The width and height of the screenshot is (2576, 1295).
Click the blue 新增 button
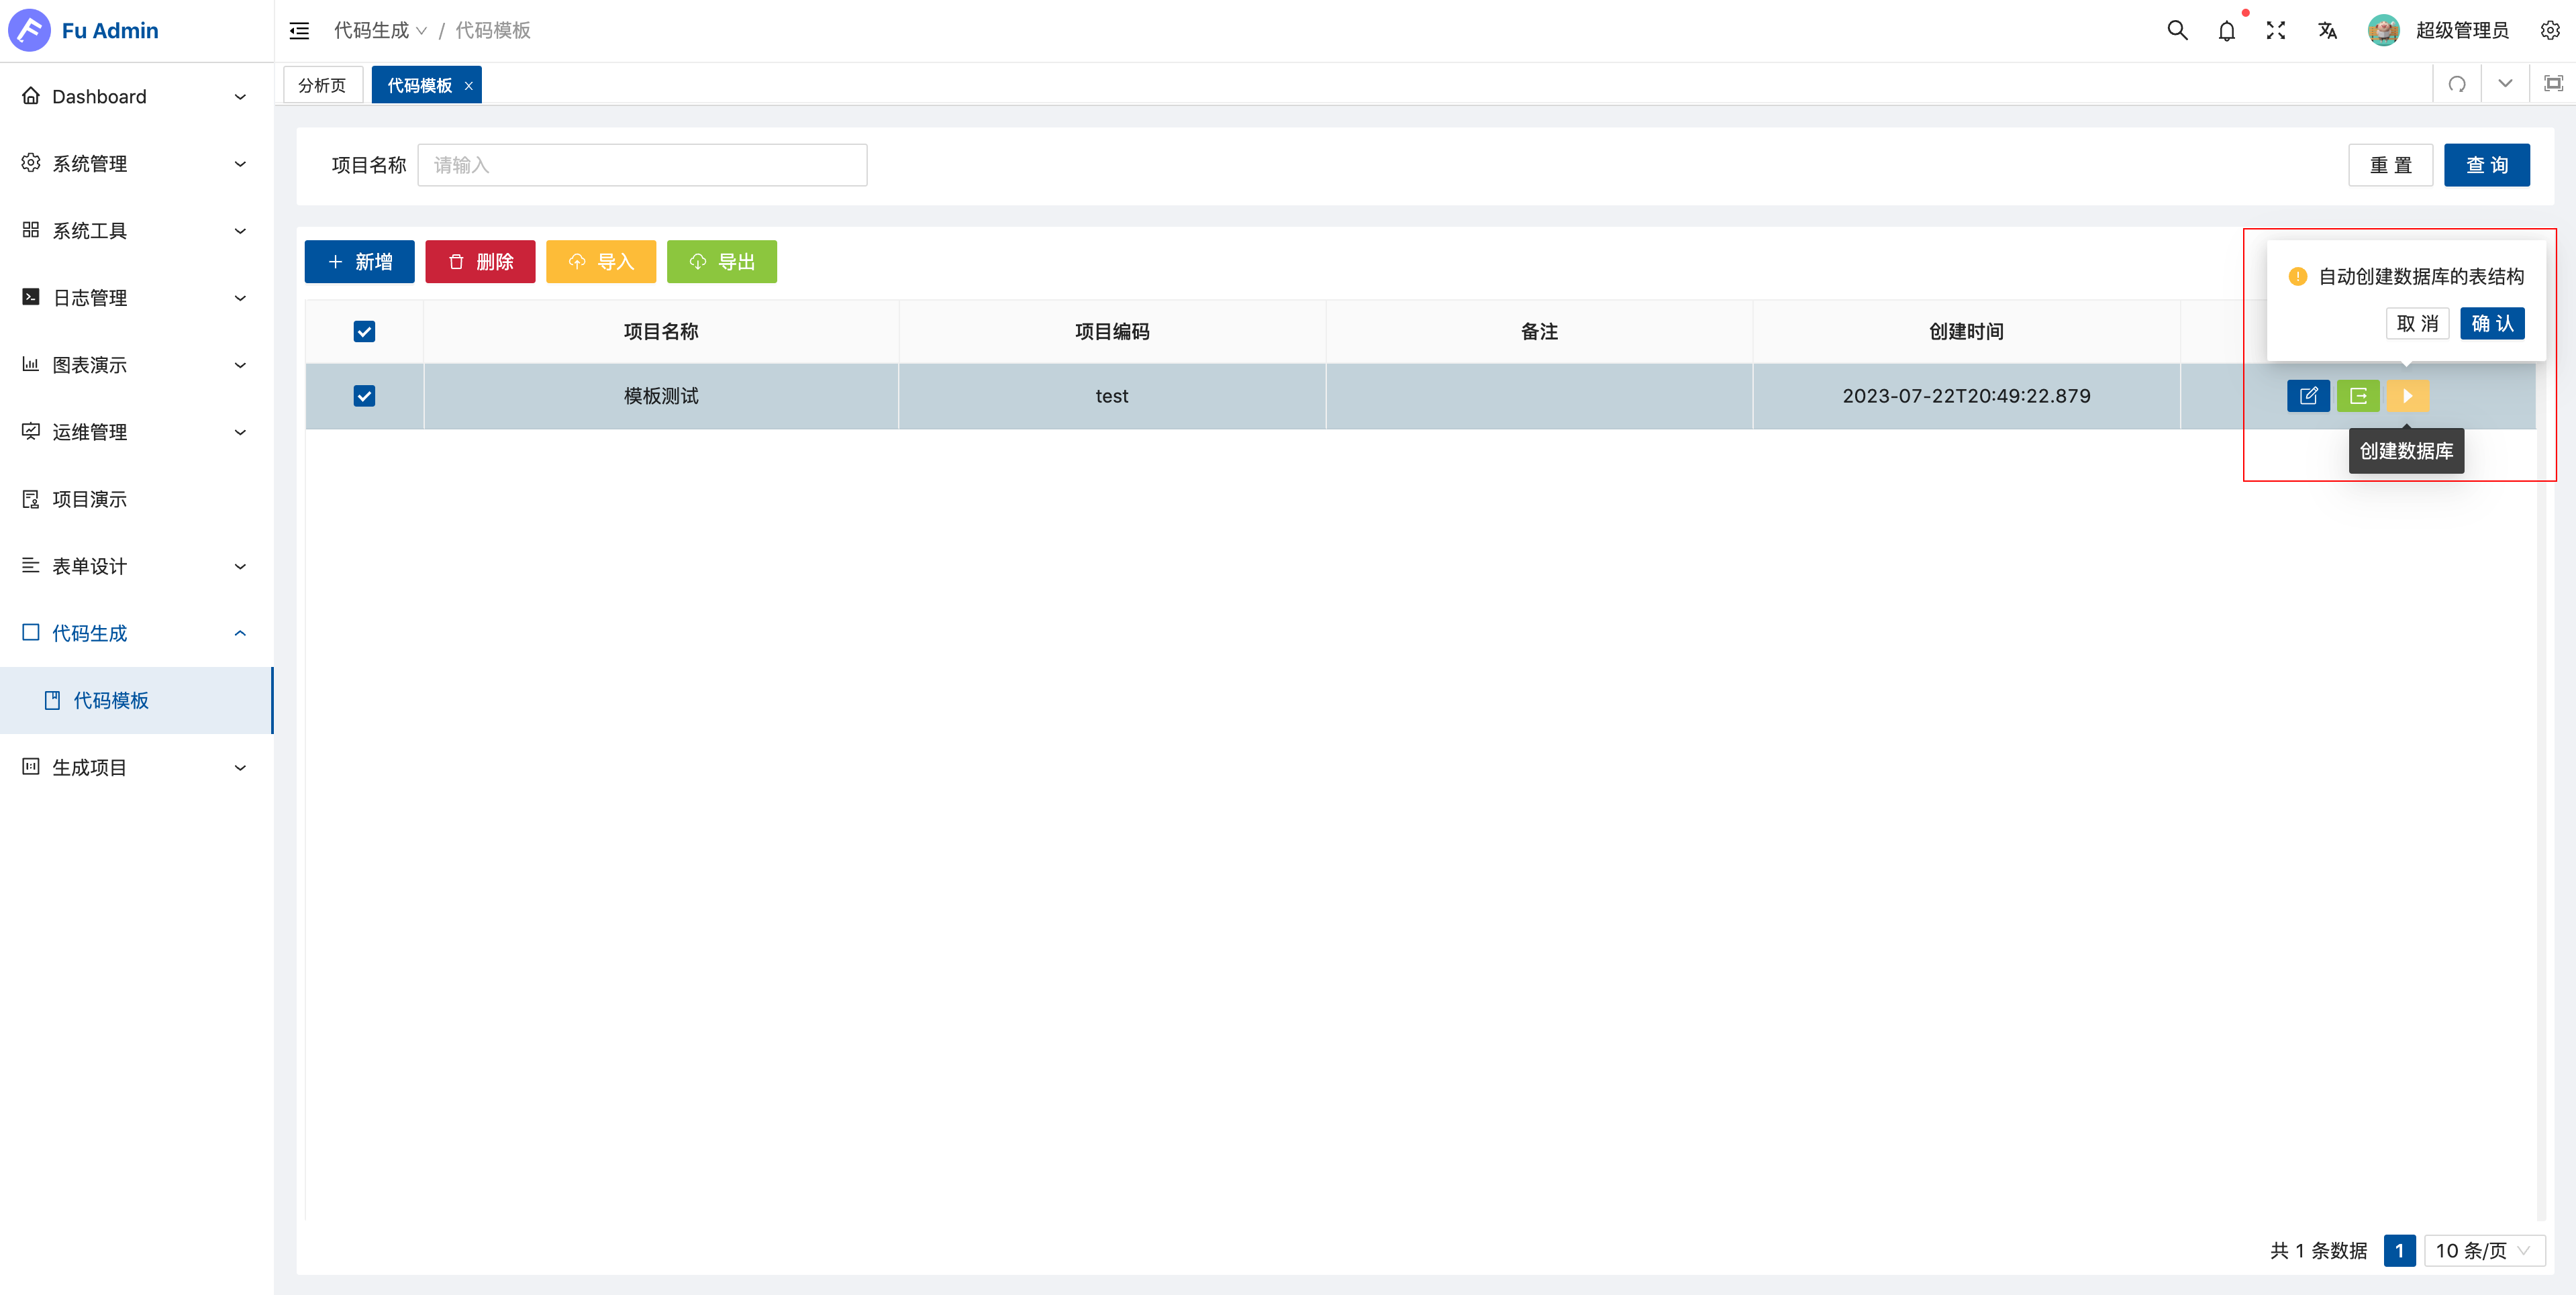[x=359, y=262]
